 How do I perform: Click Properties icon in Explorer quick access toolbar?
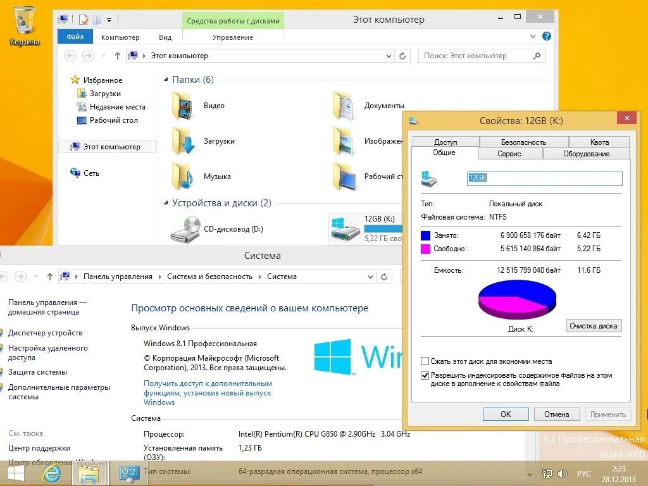84,20
